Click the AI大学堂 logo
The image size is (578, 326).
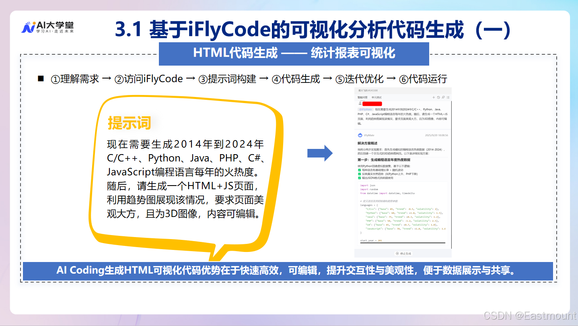pyautogui.click(x=47, y=27)
